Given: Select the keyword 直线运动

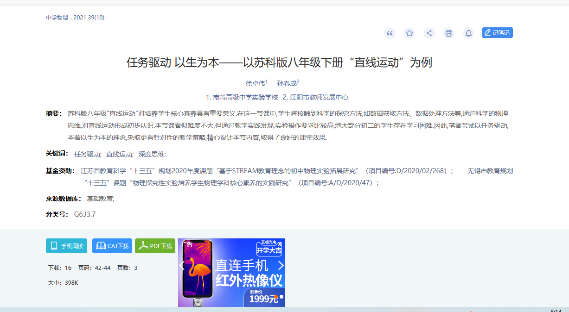Looking at the screenshot, I should [119, 154].
